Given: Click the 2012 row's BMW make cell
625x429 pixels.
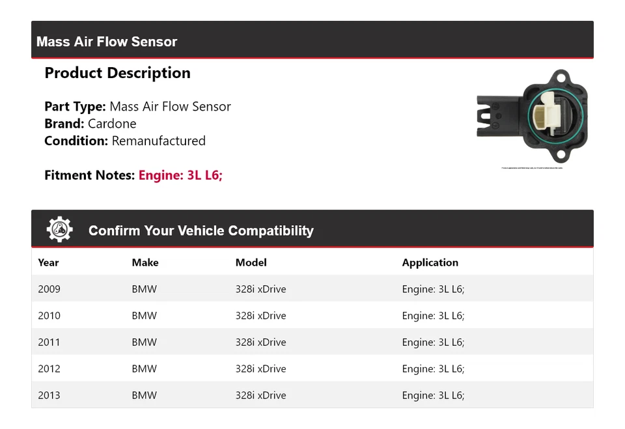Looking at the screenshot, I should pos(145,369).
